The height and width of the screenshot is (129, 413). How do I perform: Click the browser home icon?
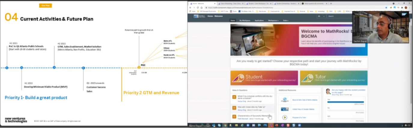click(202, 7)
